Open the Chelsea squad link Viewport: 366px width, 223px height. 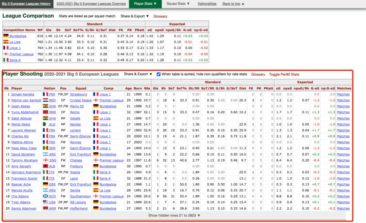(76, 160)
